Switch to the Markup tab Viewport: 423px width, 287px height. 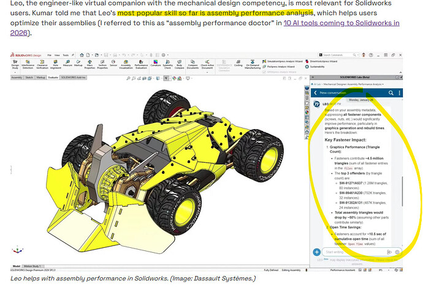[x=40, y=78]
